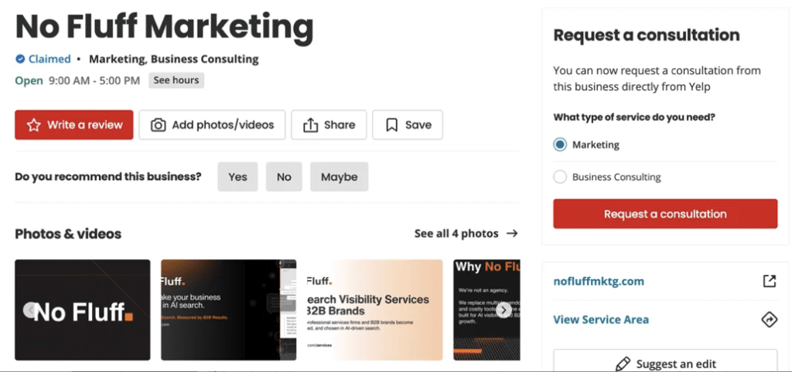The width and height of the screenshot is (792, 372).
Task: Click the Save bookmark icon
Action: click(391, 125)
